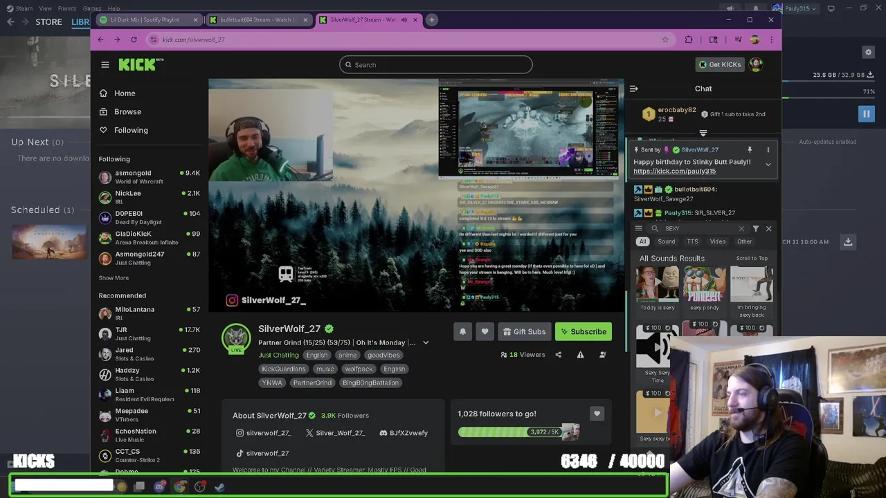
Task: Clear the SEXY sound search
Action: (741, 228)
